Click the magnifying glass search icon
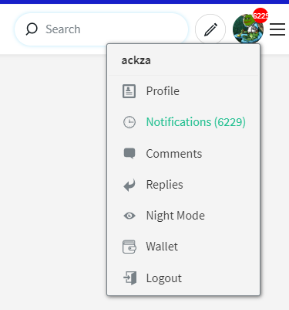This screenshot has width=289, height=310. [32, 29]
